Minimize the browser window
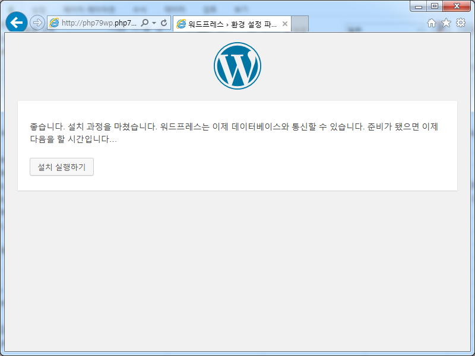 click(x=419, y=6)
